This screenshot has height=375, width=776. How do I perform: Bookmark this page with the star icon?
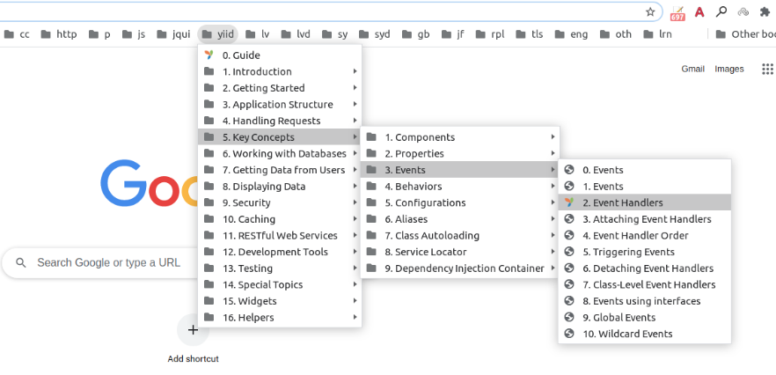(x=650, y=12)
